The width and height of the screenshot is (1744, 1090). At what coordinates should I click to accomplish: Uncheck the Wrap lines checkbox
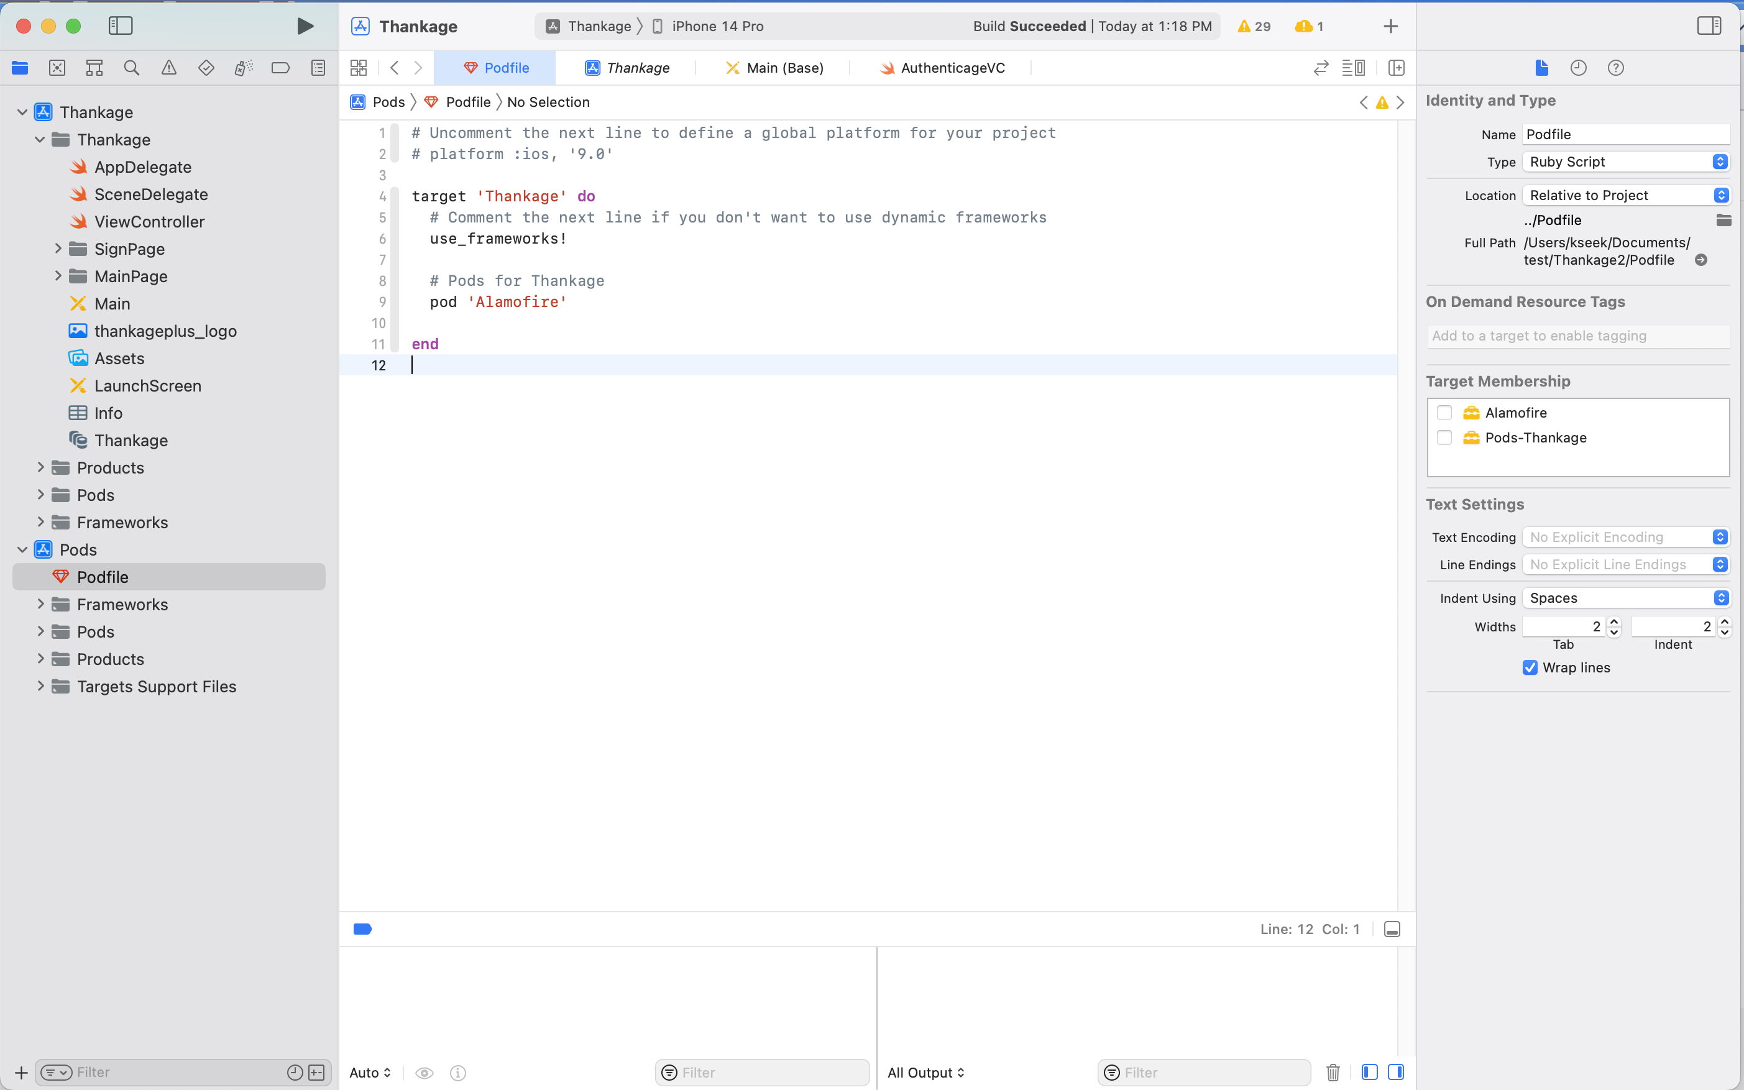(1530, 667)
